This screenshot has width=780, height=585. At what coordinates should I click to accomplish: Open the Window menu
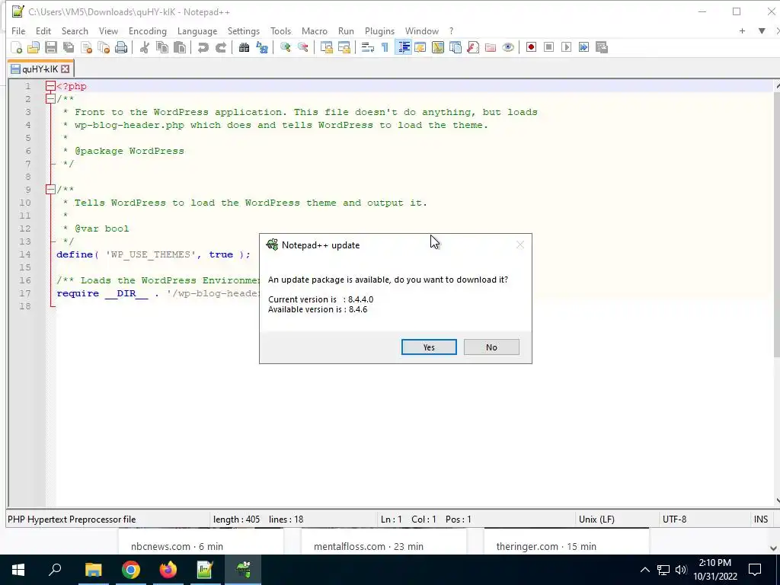point(422,30)
